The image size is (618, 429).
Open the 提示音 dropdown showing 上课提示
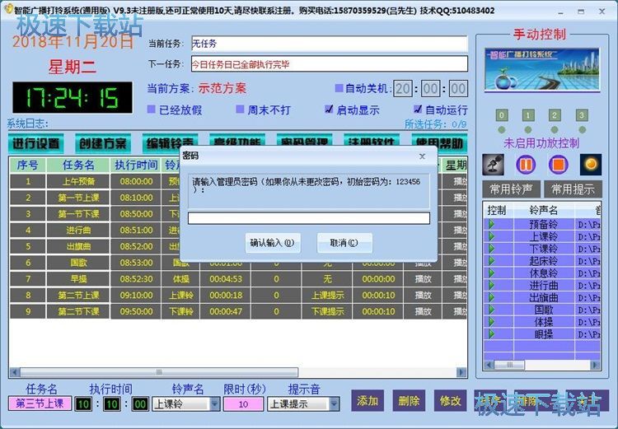tap(335, 403)
